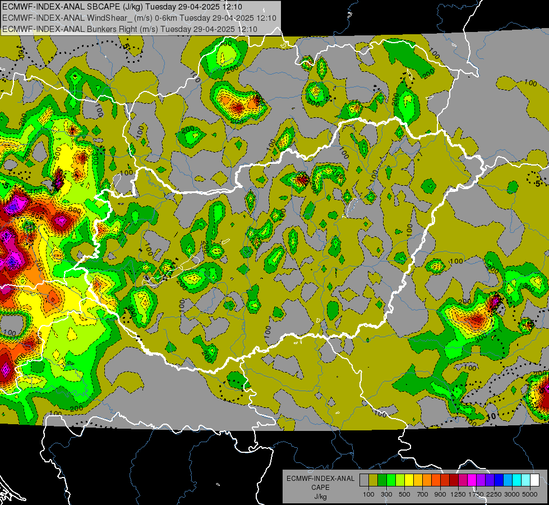Click the Bunkers Right title line
549x505 pixels.
130,29
